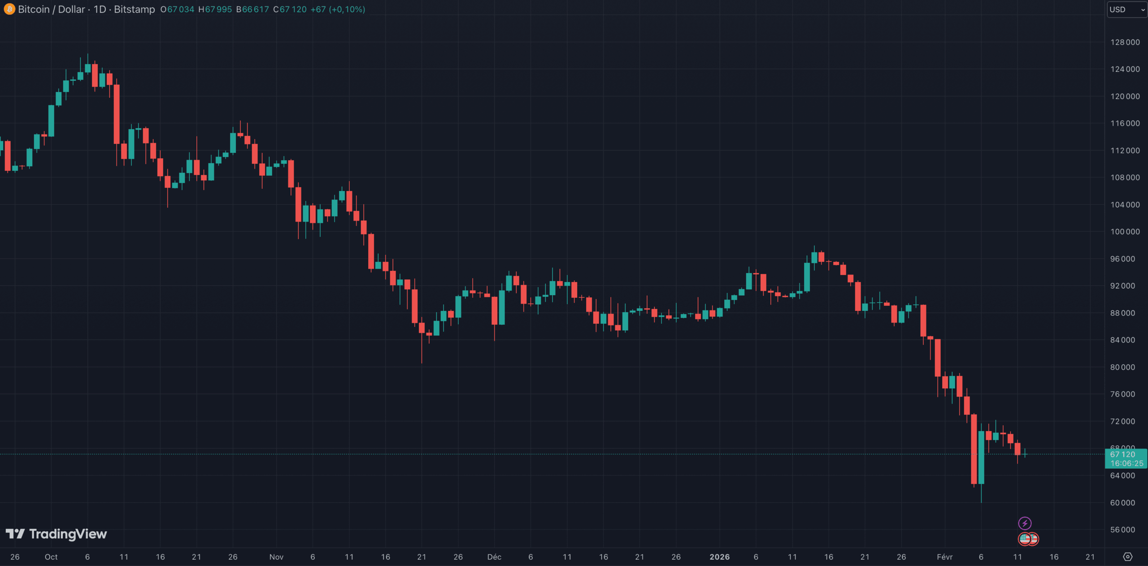Click the 2026 label on the time axis
Image resolution: width=1148 pixels, height=566 pixels.
coord(720,557)
